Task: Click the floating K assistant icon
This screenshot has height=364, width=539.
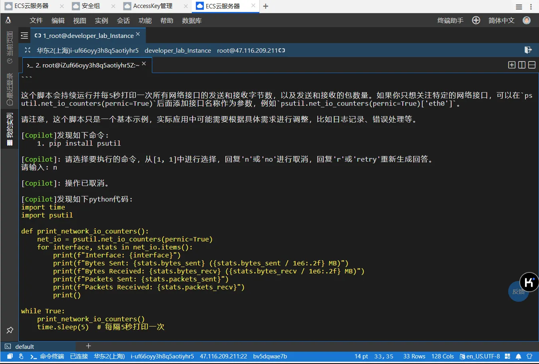Action: 529,282
